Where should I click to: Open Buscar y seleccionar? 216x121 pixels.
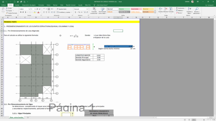(197, 11)
